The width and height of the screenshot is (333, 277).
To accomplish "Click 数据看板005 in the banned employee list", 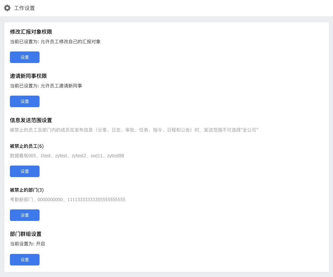I will pos(23,156).
